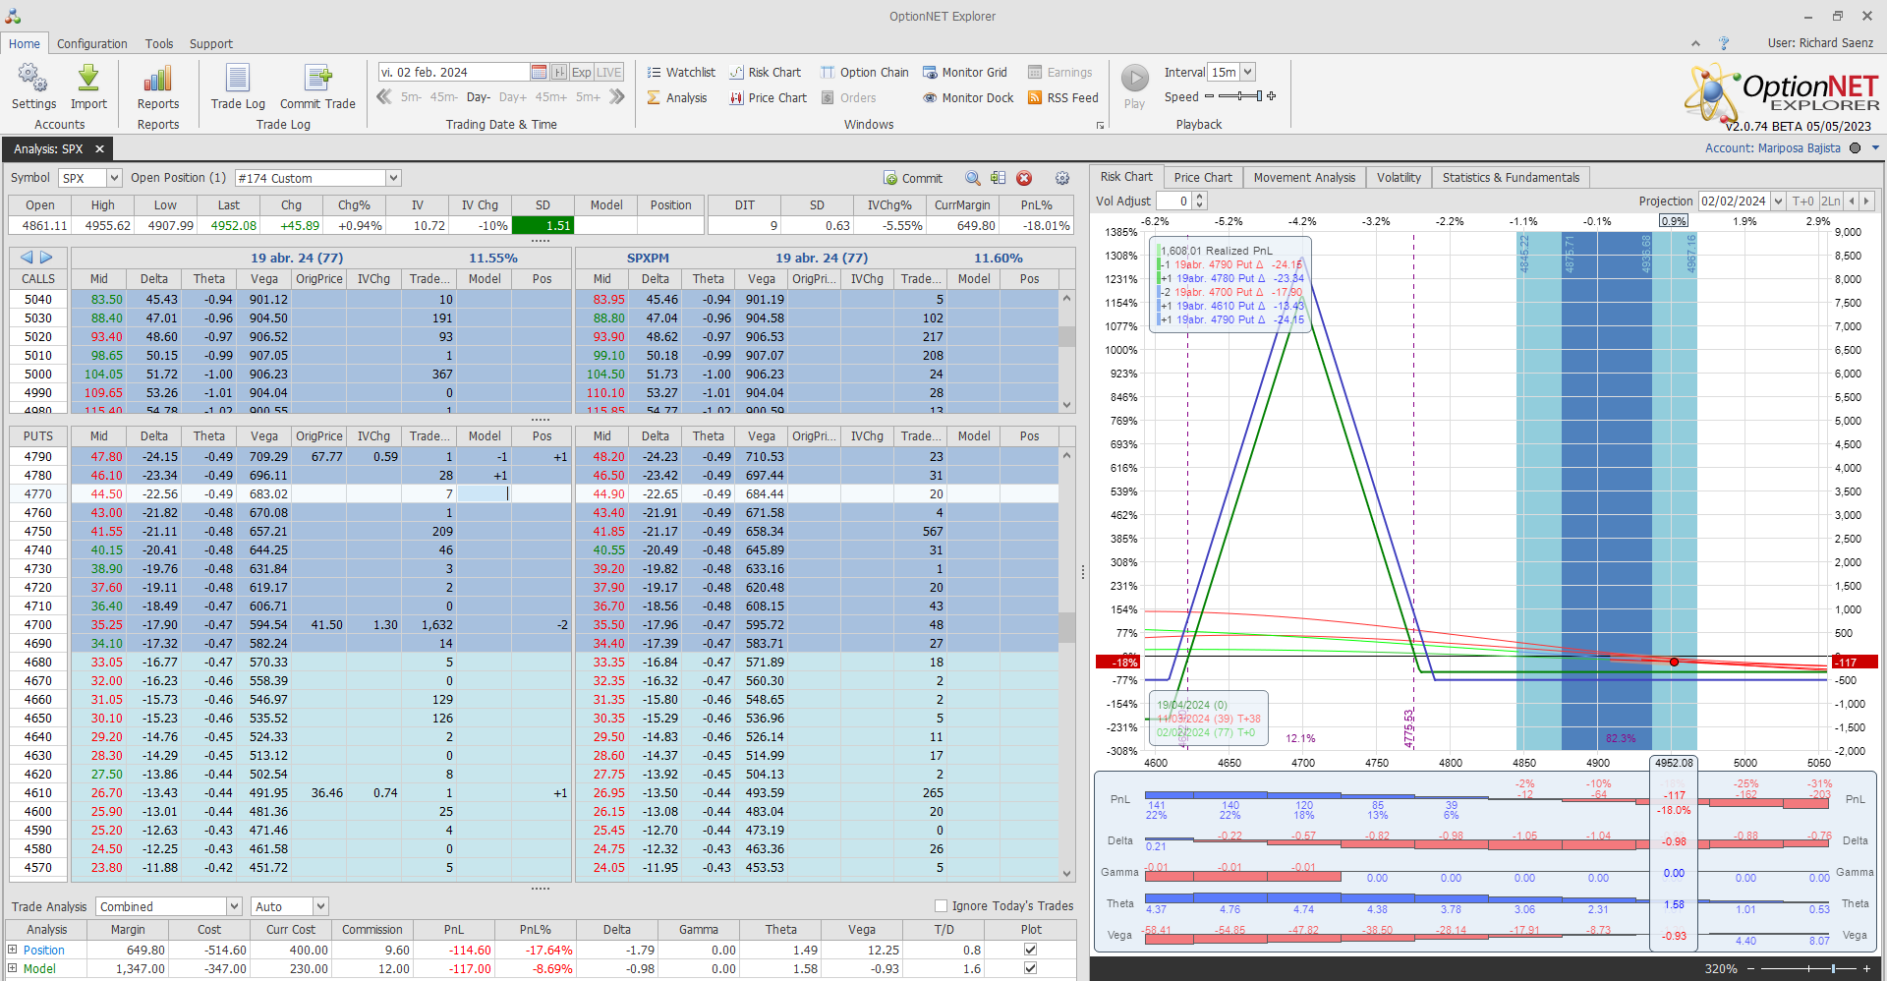Click the Commit button
Screen dimensions: 1887x981
click(913, 178)
